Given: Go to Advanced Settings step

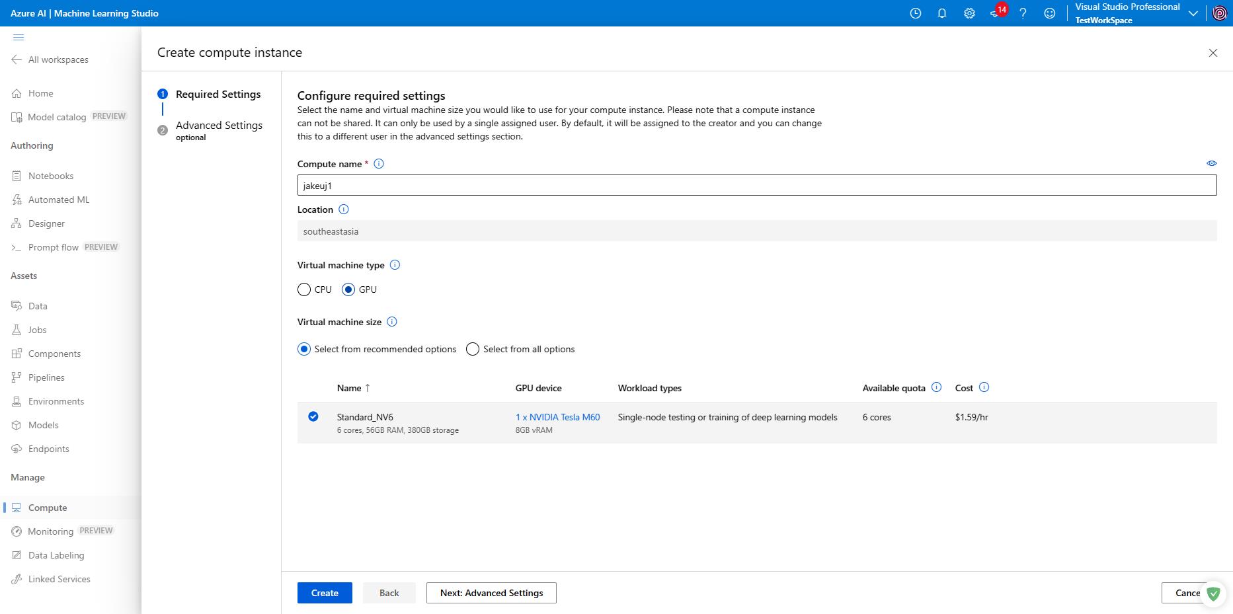Looking at the screenshot, I should click(x=219, y=126).
